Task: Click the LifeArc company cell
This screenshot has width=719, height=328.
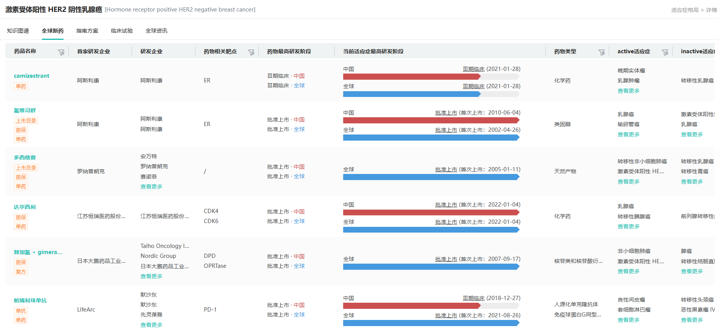Action: [86, 310]
